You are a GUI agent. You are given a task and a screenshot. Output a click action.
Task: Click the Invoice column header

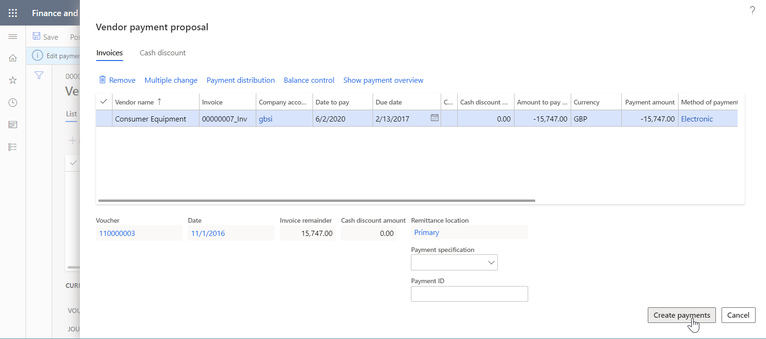(227, 102)
